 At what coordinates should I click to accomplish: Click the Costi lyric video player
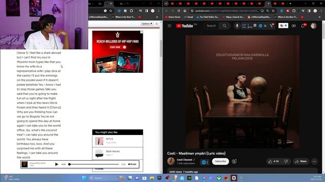[x=242, y=92]
